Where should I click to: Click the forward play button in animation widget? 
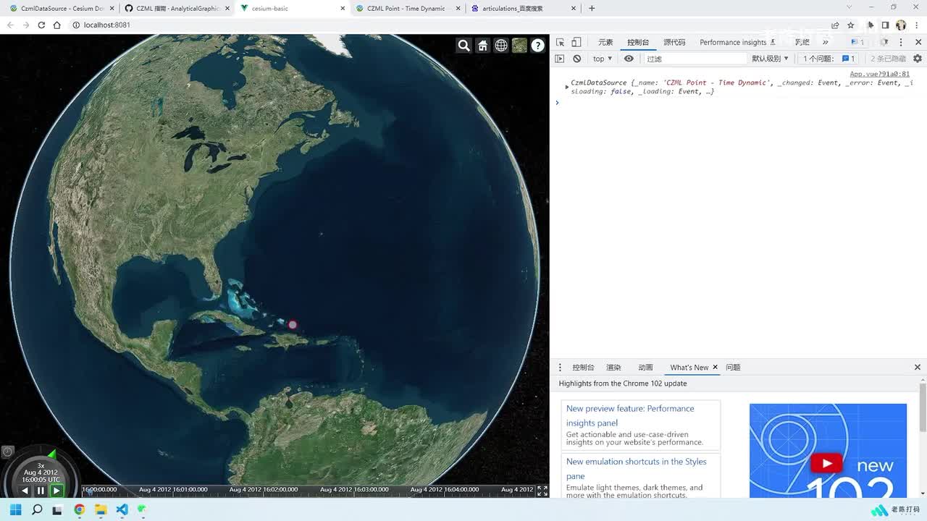pyautogui.click(x=56, y=491)
